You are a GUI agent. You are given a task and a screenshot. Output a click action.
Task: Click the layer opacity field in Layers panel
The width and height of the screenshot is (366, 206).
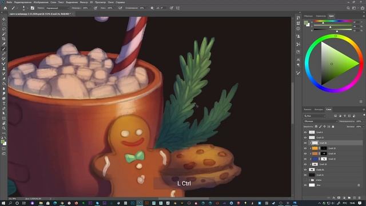[359, 121]
